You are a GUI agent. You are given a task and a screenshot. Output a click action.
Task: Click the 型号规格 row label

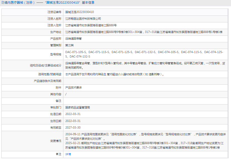click(56, 54)
